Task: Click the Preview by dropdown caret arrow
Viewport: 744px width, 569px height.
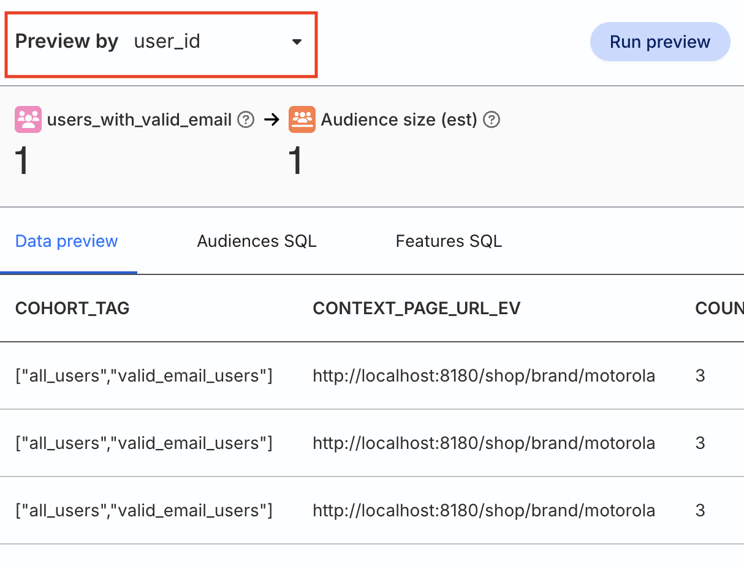Action: coord(297,42)
